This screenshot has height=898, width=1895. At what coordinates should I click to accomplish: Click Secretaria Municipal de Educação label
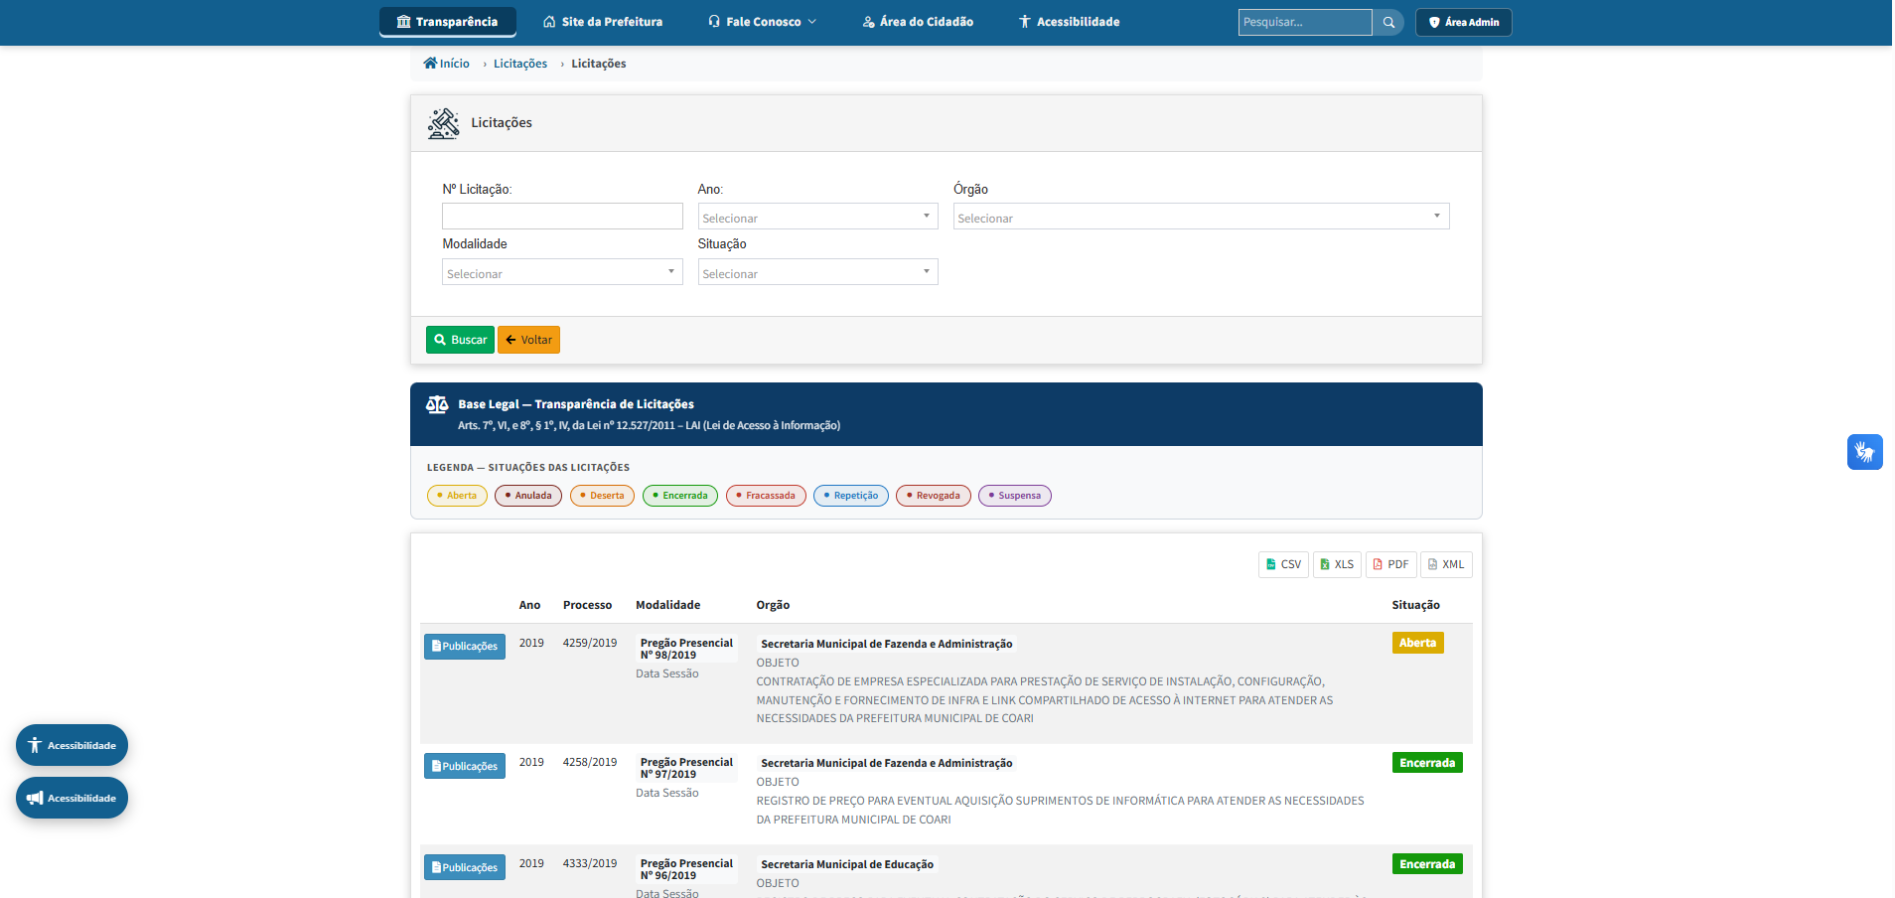point(847,865)
